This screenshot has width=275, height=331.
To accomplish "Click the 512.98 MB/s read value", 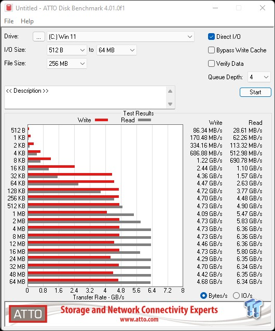I will tap(246, 153).
